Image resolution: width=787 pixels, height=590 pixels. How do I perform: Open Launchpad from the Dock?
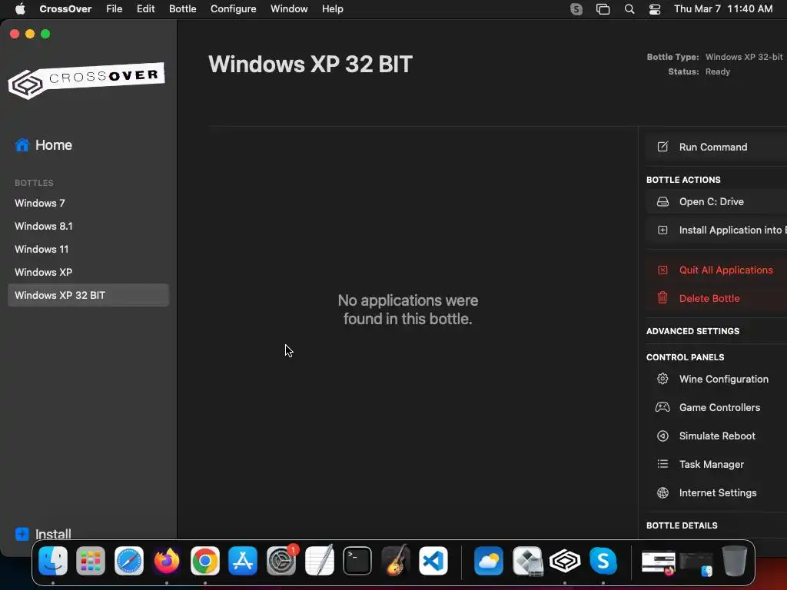pyautogui.click(x=91, y=560)
